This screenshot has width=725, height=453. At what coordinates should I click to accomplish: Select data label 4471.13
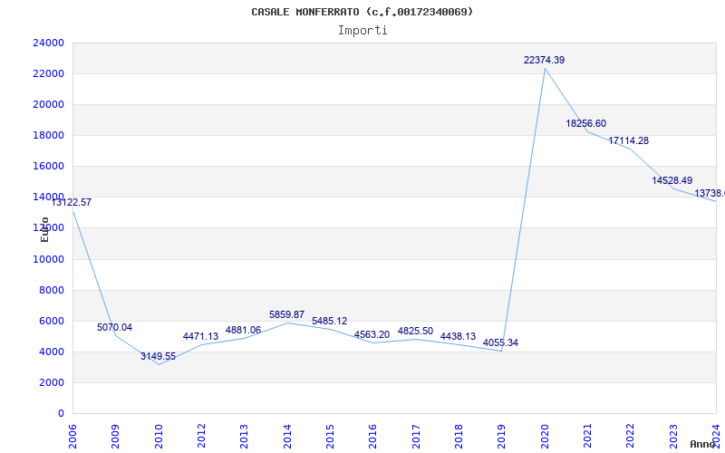coord(200,336)
